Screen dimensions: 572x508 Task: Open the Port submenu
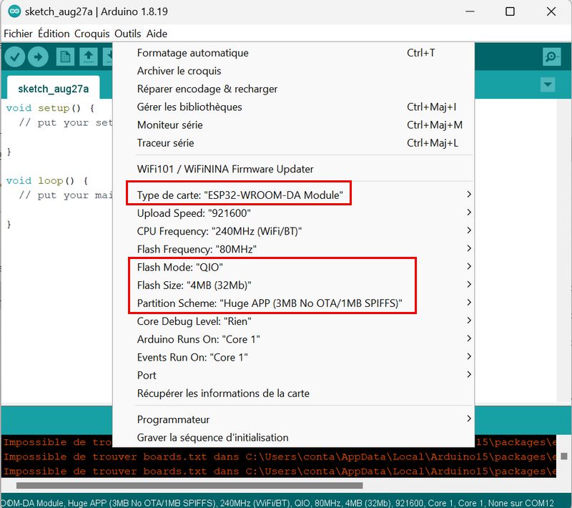pos(293,375)
